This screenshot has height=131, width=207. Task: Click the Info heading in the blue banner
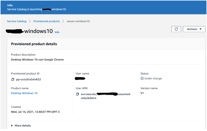[10, 5]
